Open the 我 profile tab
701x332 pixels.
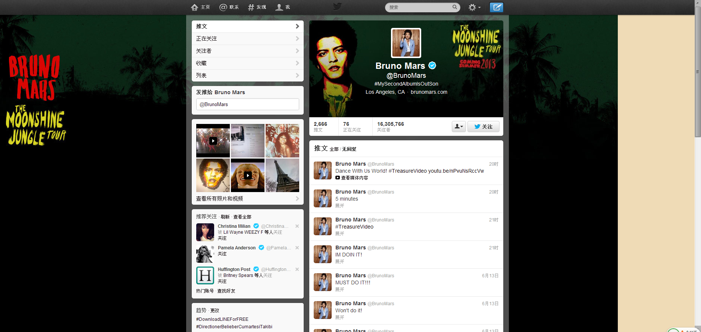[282, 7]
